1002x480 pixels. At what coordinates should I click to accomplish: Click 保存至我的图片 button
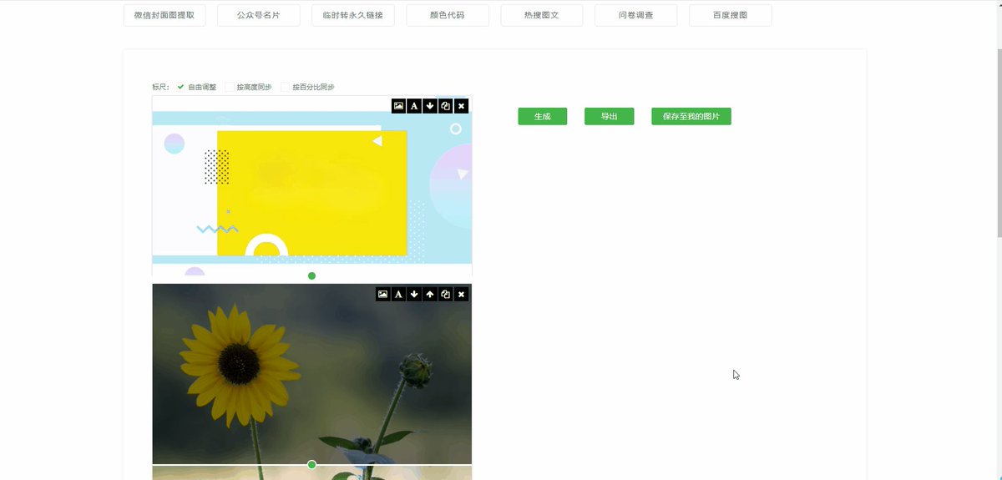[691, 117]
